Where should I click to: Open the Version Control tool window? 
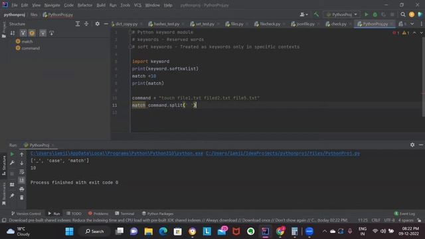(x=26, y=214)
